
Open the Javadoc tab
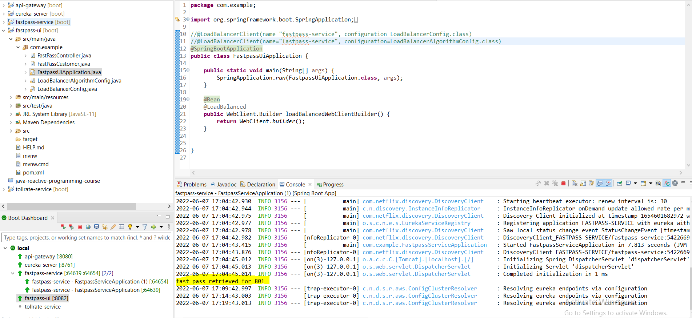224,185
